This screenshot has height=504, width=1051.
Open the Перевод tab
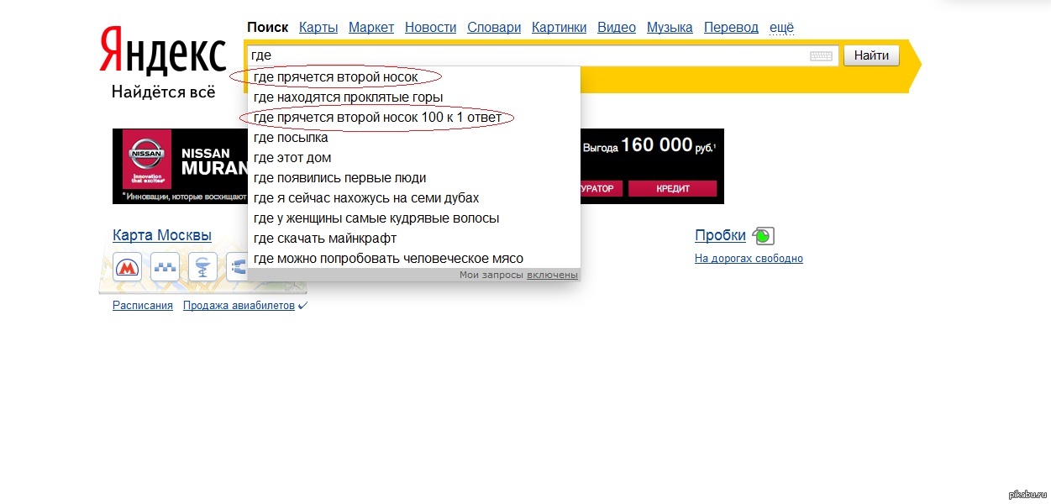point(731,28)
